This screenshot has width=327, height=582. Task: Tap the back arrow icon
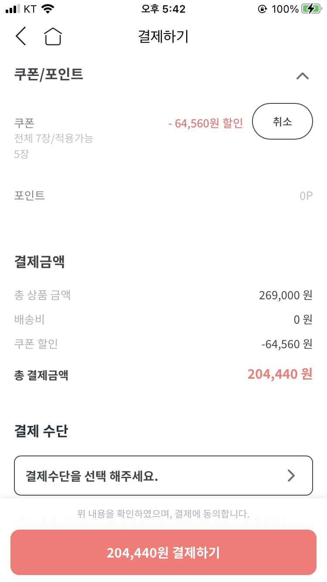(x=21, y=36)
